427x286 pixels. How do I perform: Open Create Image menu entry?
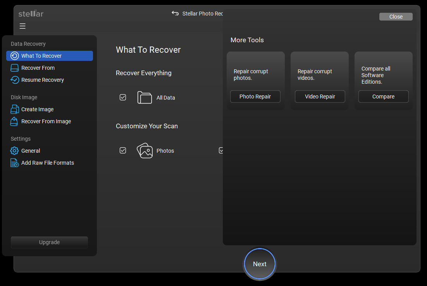click(x=50, y=109)
